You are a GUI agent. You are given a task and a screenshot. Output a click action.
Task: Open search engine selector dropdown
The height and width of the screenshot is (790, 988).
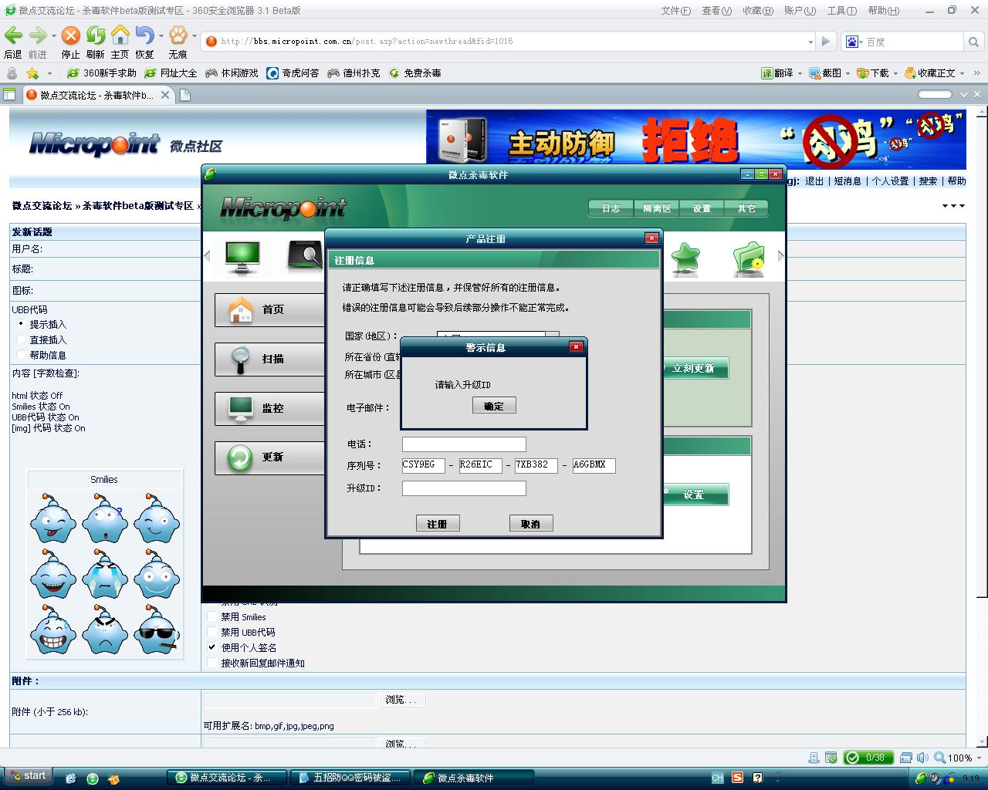point(861,42)
